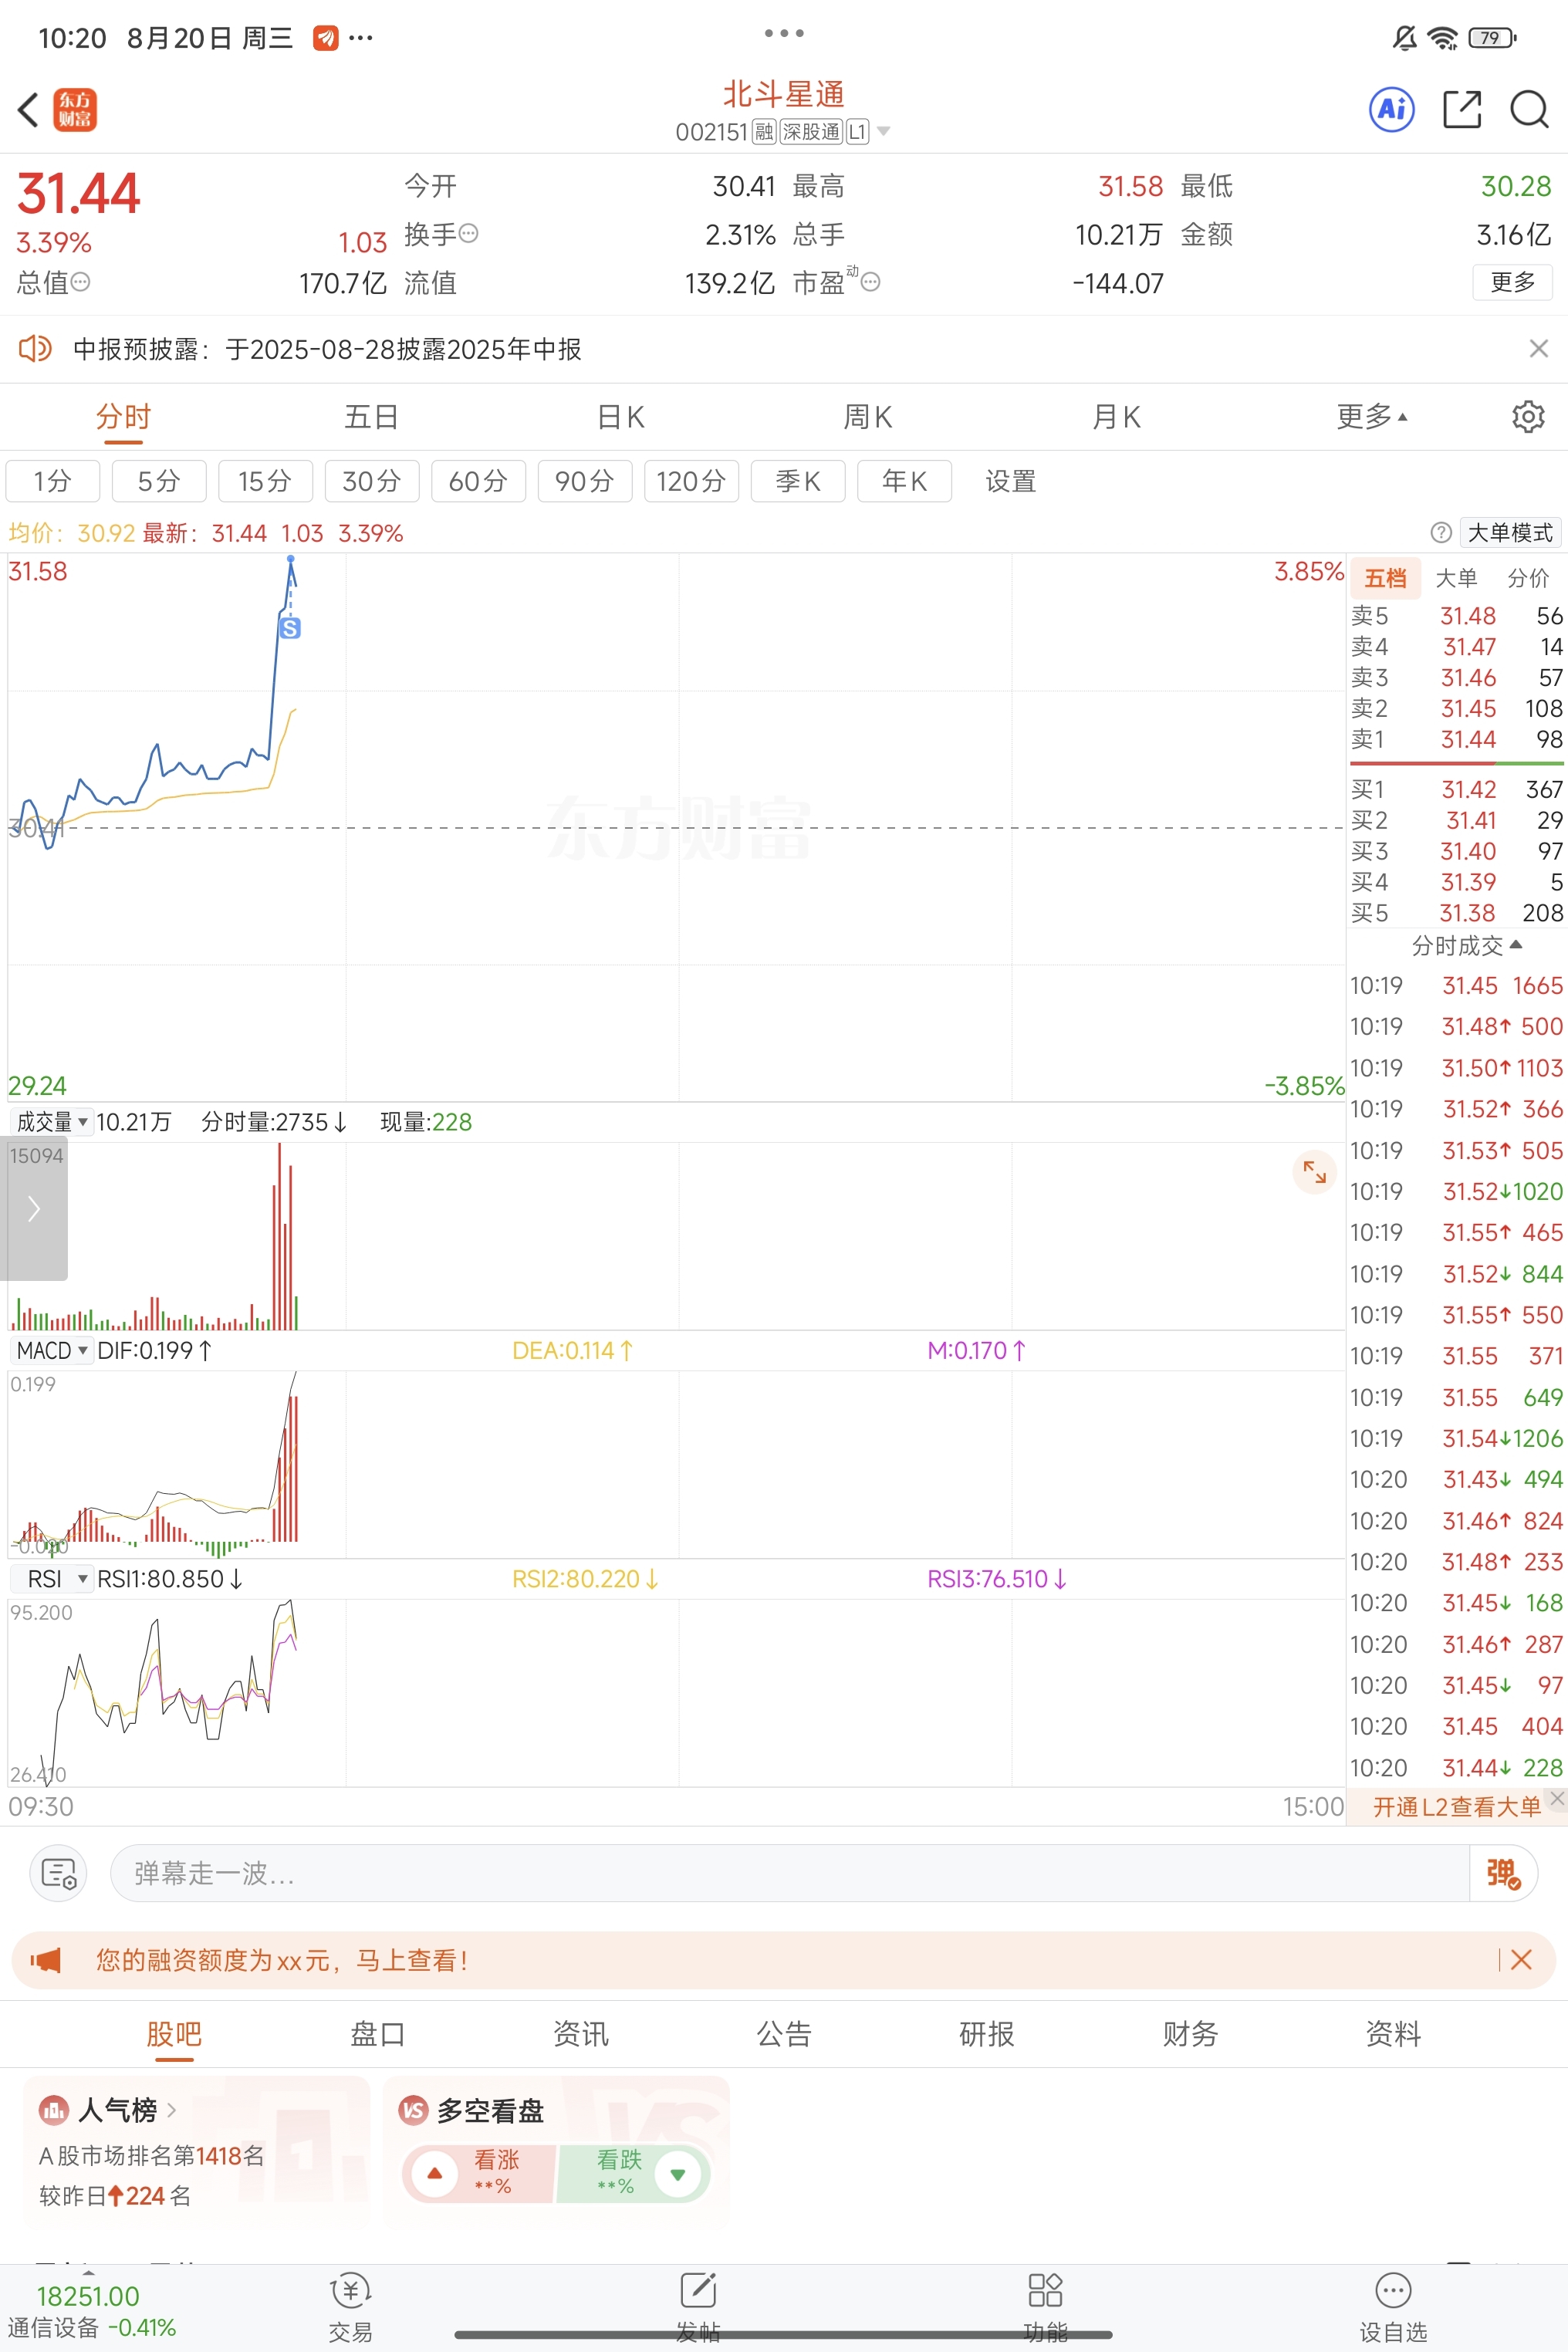This screenshot has width=1568, height=2352.
Task: Tap the info icon next to 市盈
Action: [871, 282]
